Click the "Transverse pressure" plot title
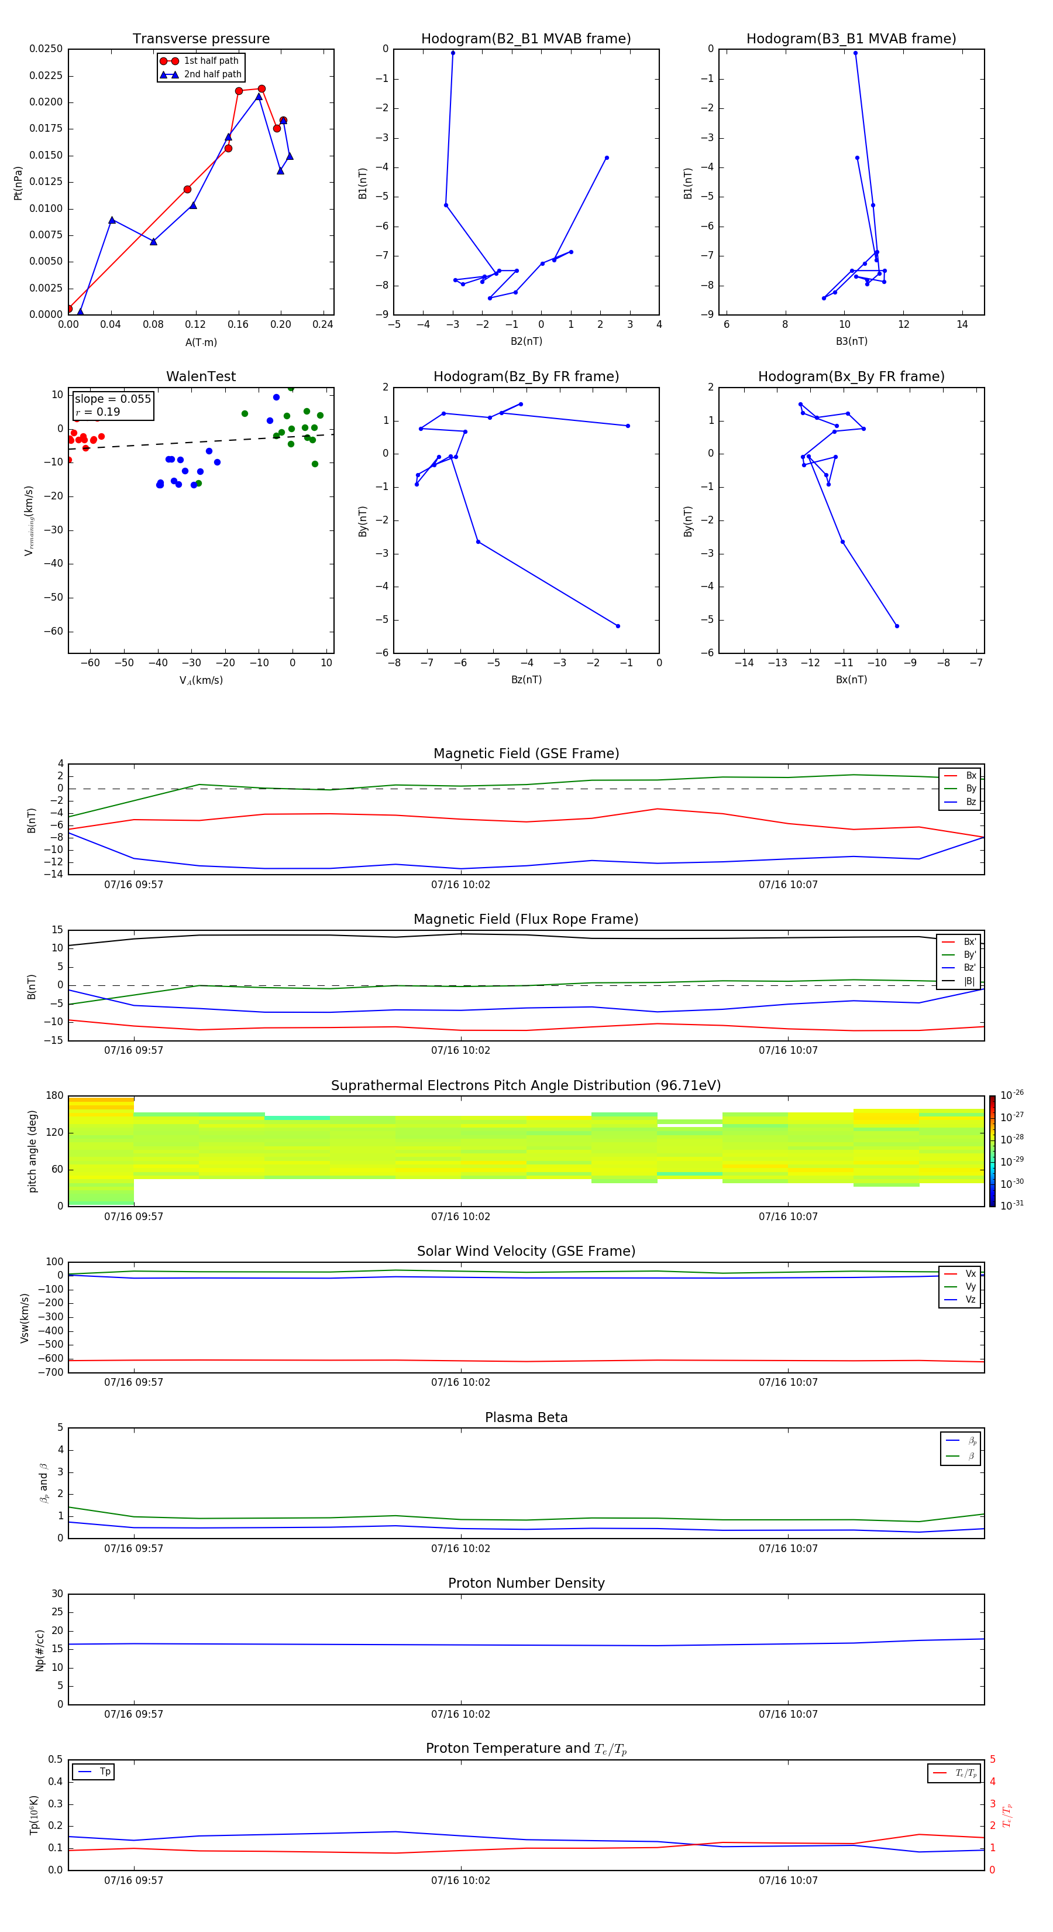The image size is (1053, 1932). [201, 39]
